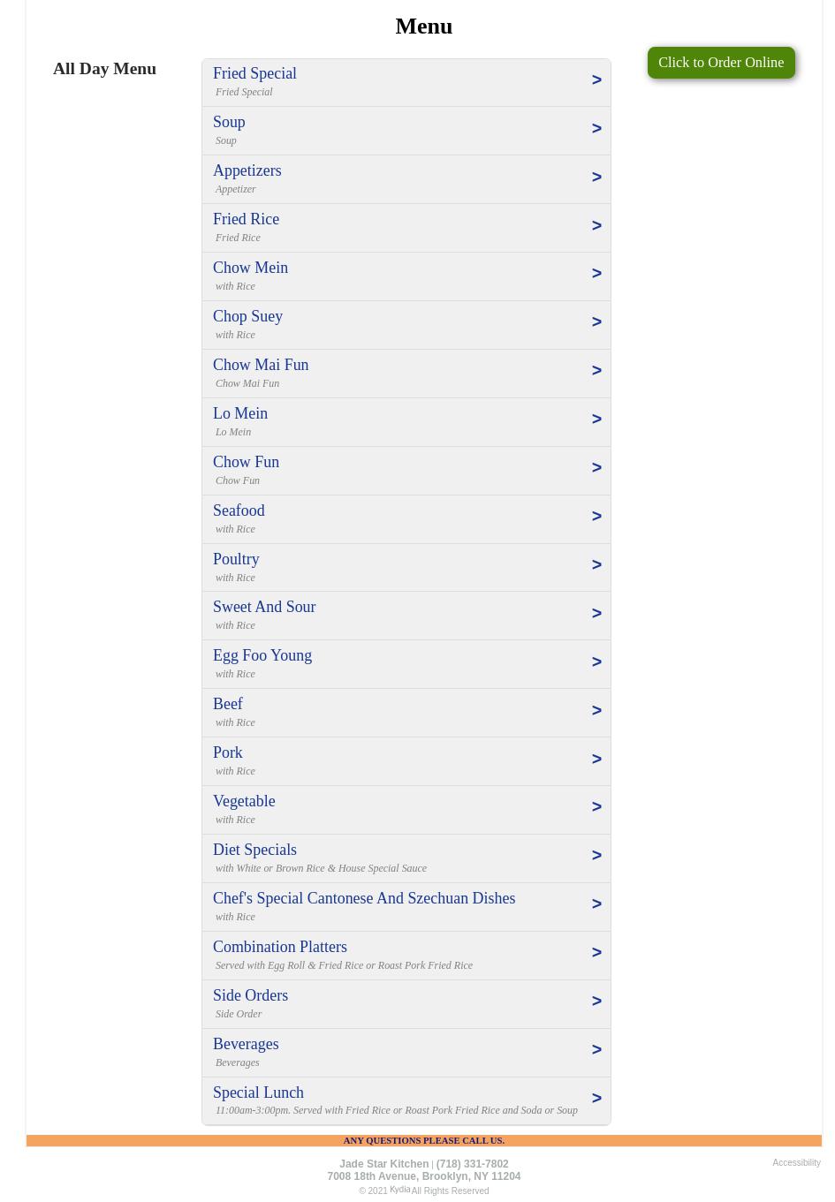Expand the Chow Mai Fun chevron
This screenshot has height=1202, width=835.
[596, 371]
